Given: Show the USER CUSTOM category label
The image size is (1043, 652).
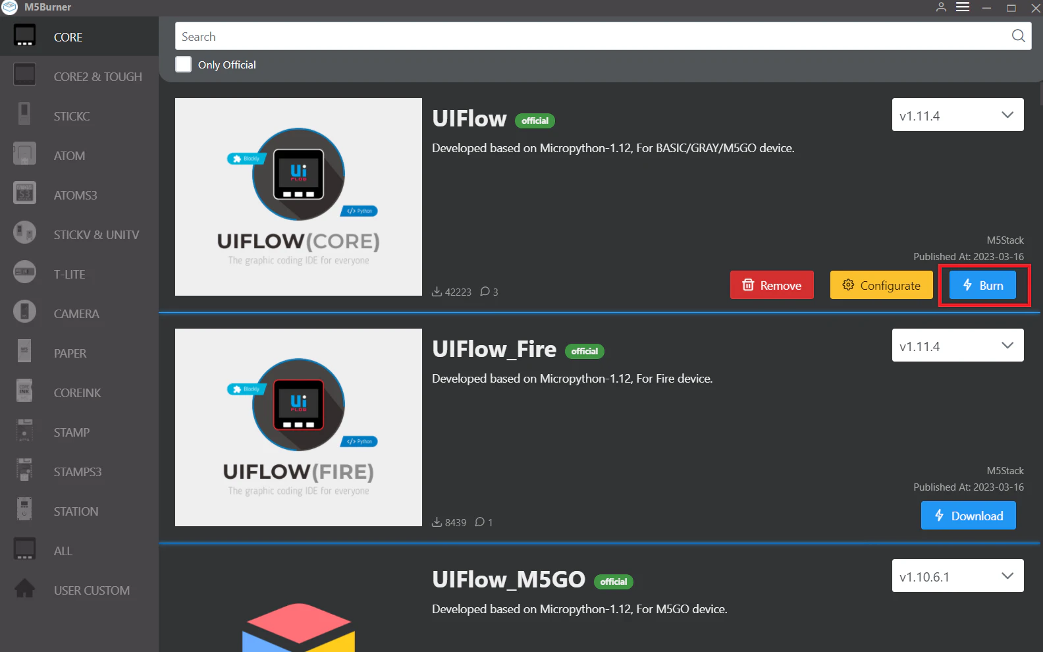Looking at the screenshot, I should pyautogui.click(x=92, y=591).
